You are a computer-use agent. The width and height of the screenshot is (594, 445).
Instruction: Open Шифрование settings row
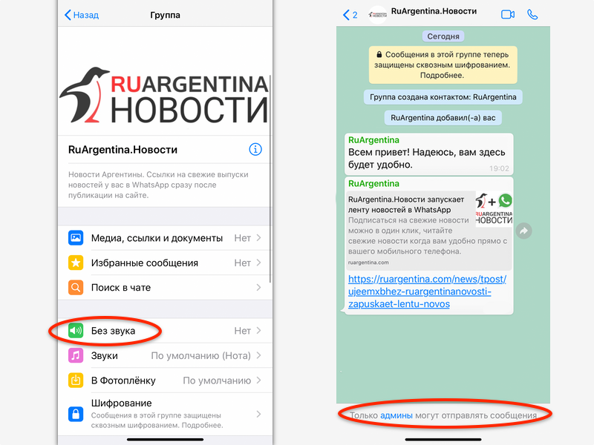click(x=165, y=414)
